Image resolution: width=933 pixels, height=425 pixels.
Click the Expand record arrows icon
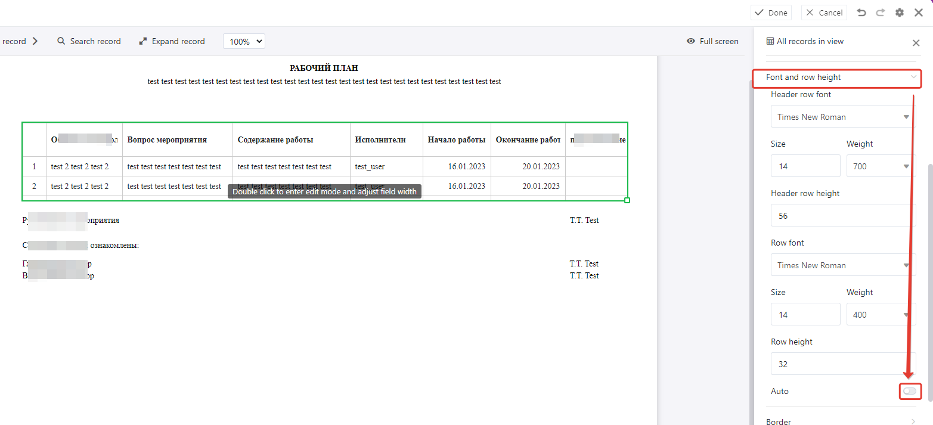pyautogui.click(x=143, y=41)
